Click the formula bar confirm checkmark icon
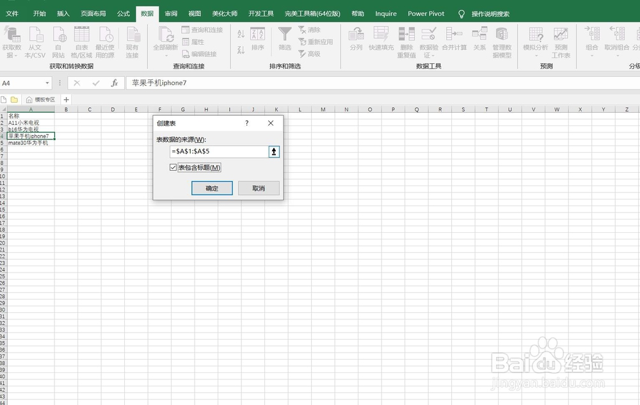 96,83
